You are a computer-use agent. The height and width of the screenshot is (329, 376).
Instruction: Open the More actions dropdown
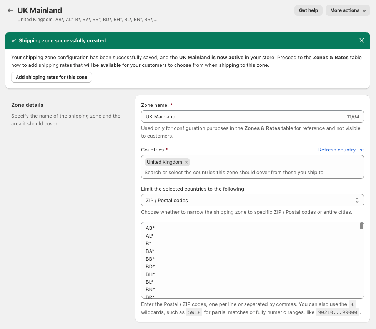click(x=348, y=10)
